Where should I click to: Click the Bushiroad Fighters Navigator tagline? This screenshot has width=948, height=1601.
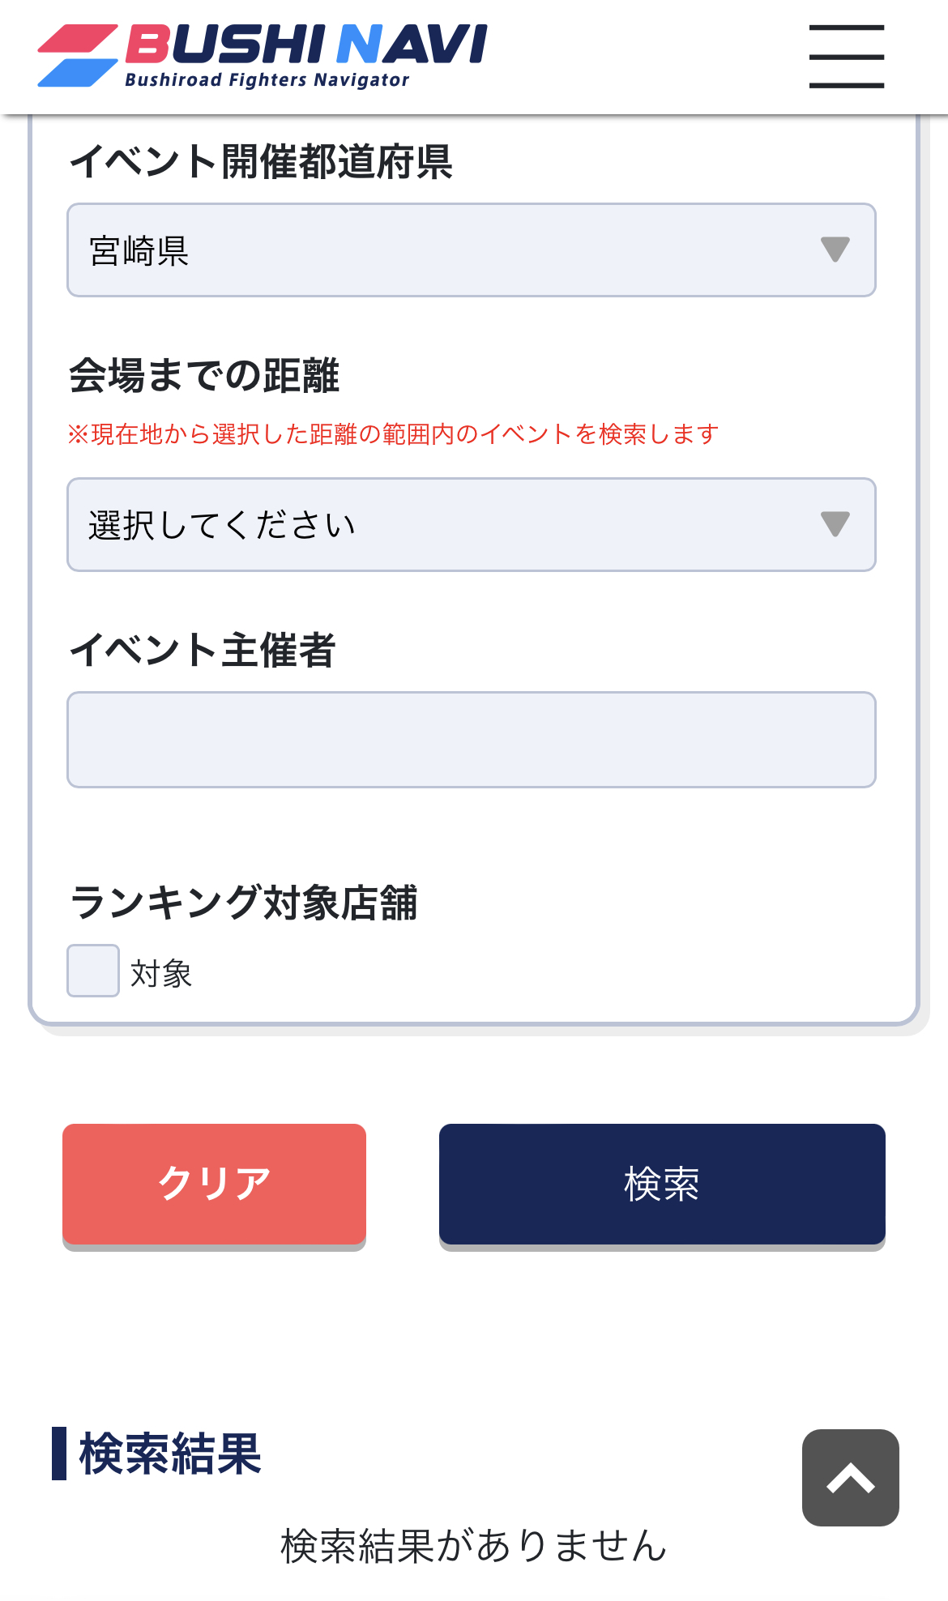(x=267, y=80)
